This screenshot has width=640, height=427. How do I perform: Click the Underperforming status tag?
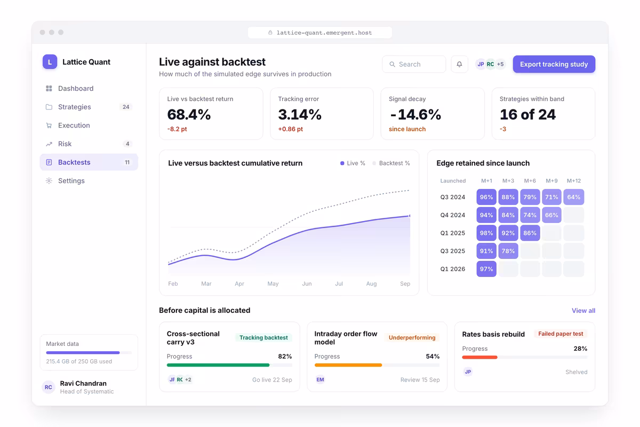(x=412, y=337)
